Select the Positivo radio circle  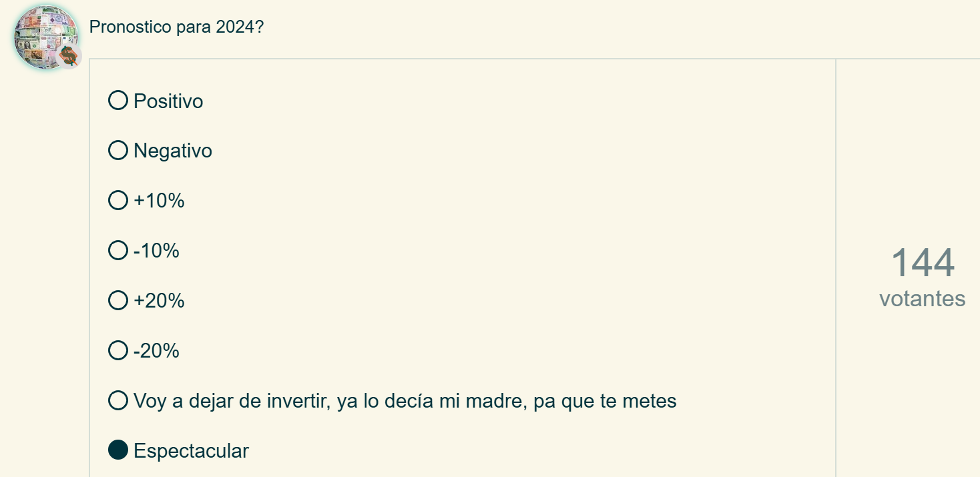(118, 101)
